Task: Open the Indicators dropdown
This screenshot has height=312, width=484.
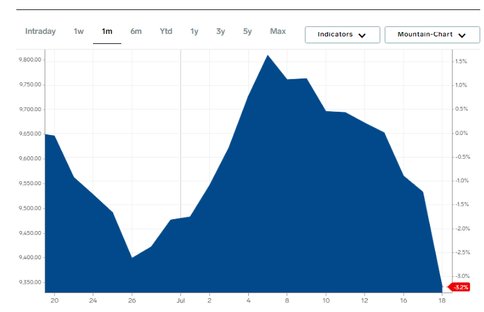Action: pos(342,35)
